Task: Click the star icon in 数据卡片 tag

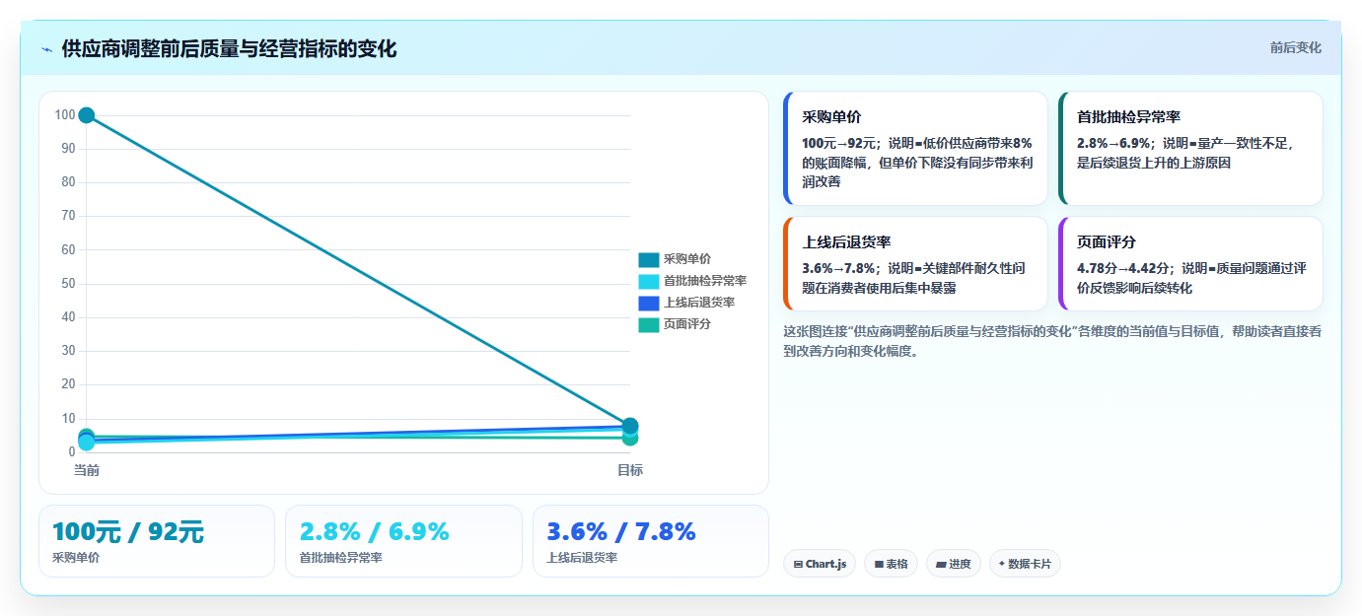Action: 1002,564
